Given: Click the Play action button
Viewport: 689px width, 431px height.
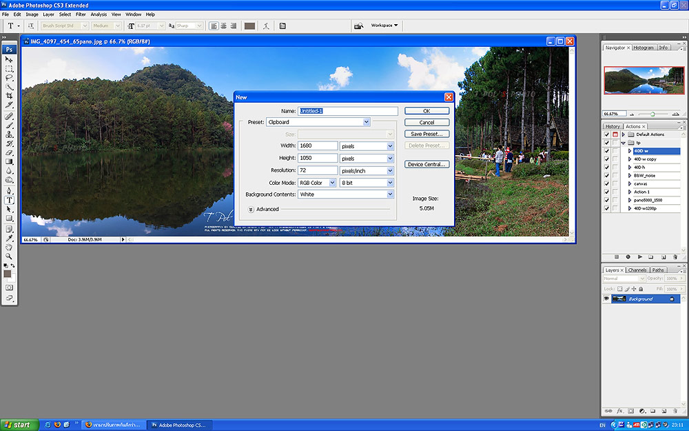Looking at the screenshot, I should 639,257.
